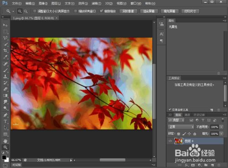The height and width of the screenshot is (168, 228).
Task: Select the Polygonal Lasso tool
Action: (5, 38)
